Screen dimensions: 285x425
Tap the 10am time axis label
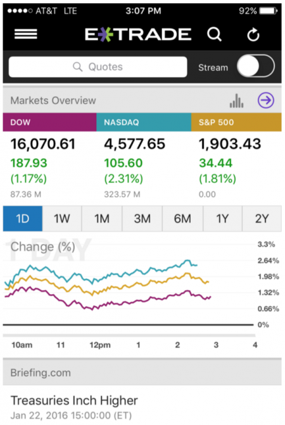click(22, 345)
